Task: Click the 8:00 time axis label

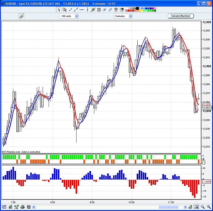Action: point(52,202)
